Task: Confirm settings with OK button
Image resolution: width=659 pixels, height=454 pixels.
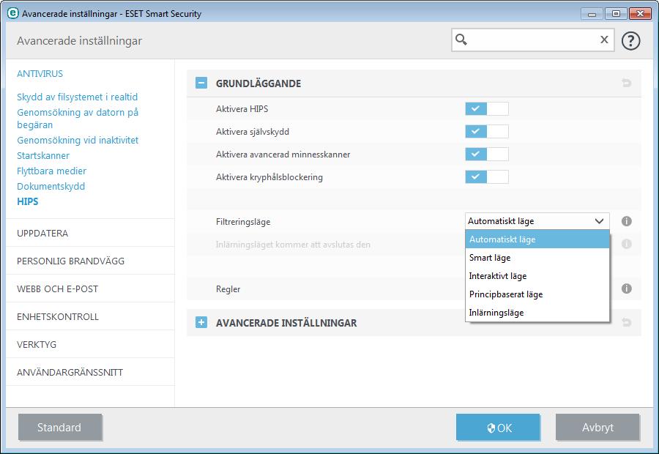Action: [498, 427]
